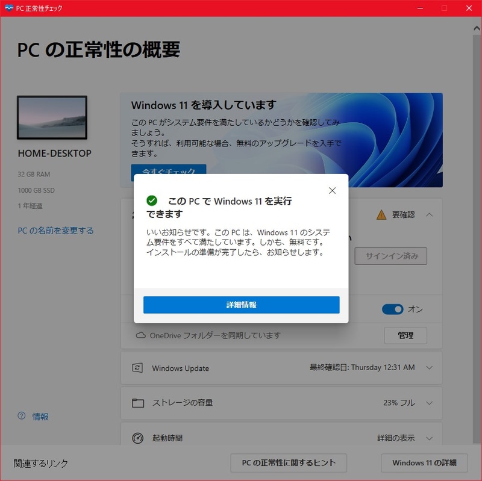Click the PC Health Check title bar icon

coord(8,8)
